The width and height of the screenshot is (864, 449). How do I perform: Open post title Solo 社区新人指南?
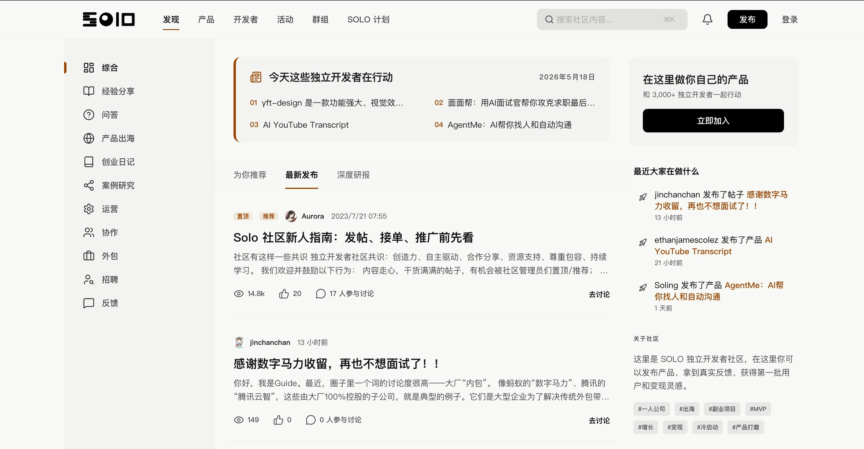[x=353, y=237]
